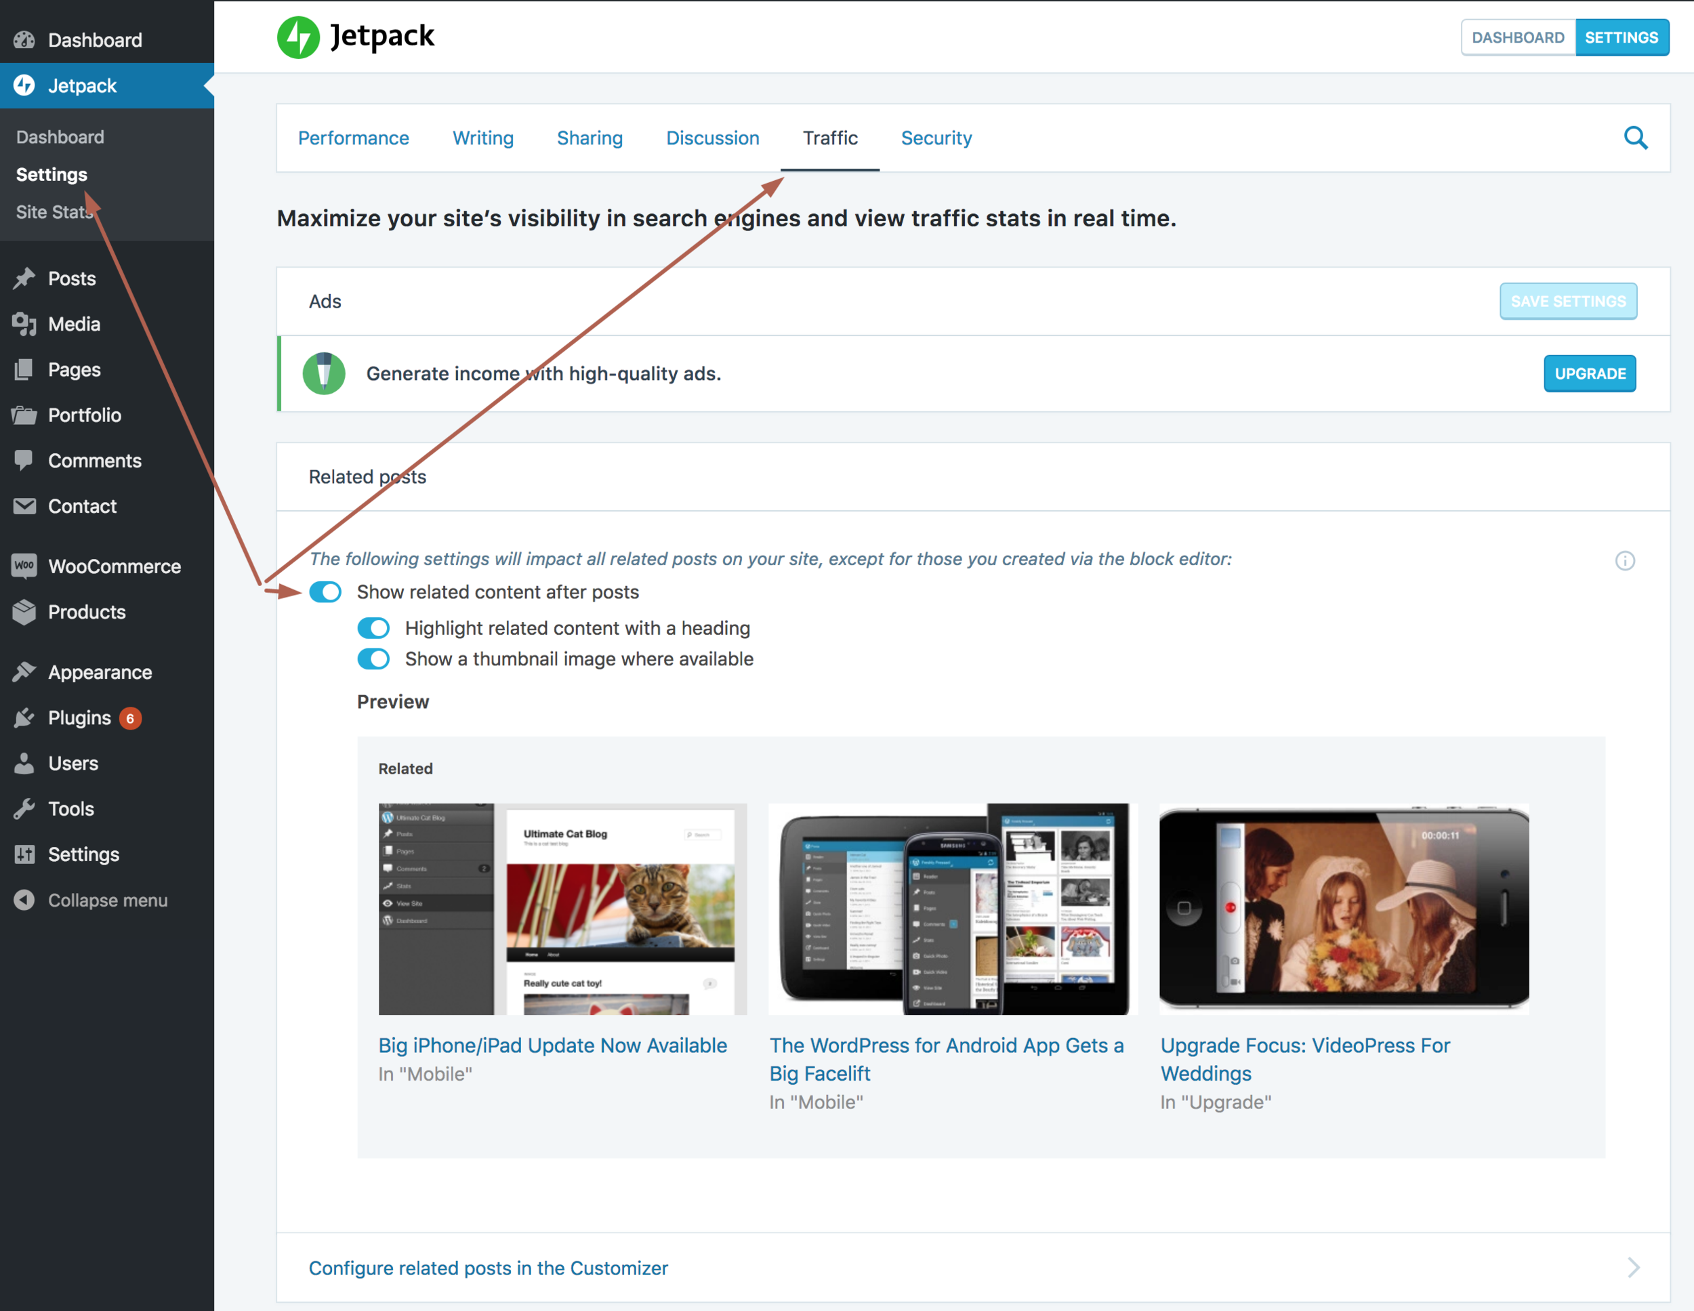The width and height of the screenshot is (1694, 1311).
Task: Open the Appearance menu label
Action: 100,672
